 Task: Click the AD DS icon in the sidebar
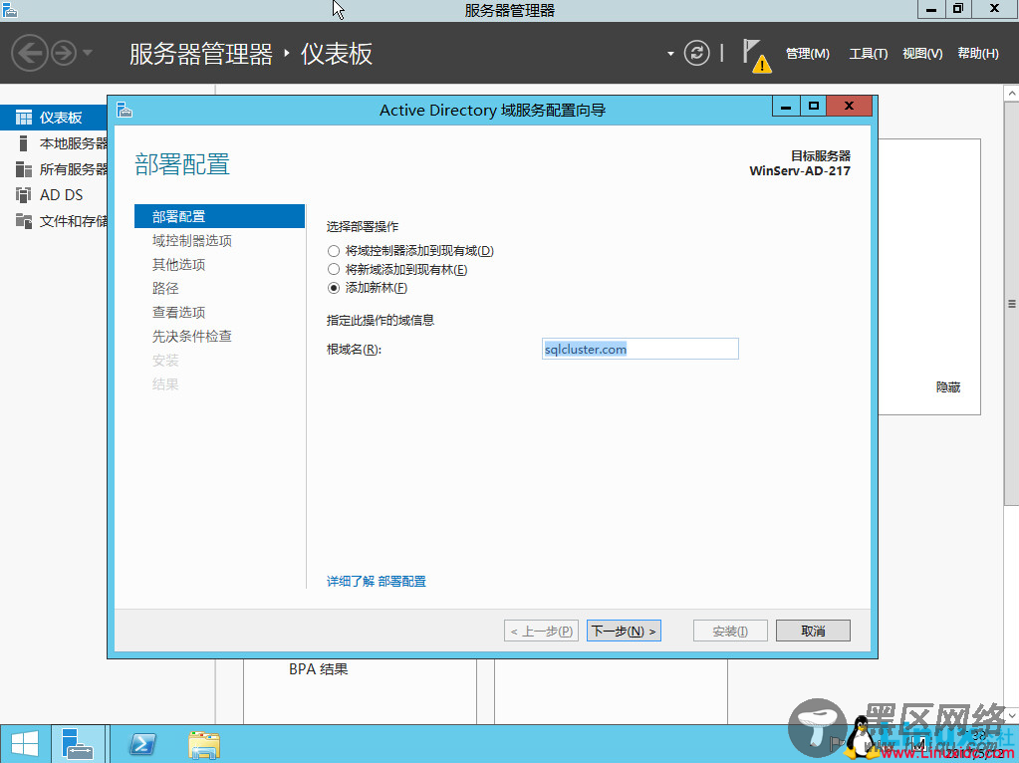click(23, 195)
